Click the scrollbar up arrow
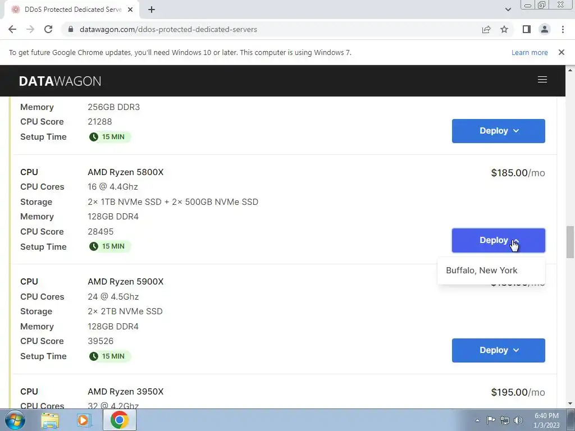 [570, 70]
